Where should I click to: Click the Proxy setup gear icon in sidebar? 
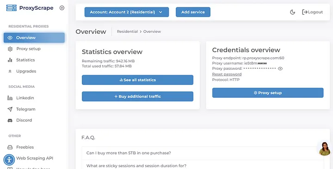pyautogui.click(x=10, y=49)
